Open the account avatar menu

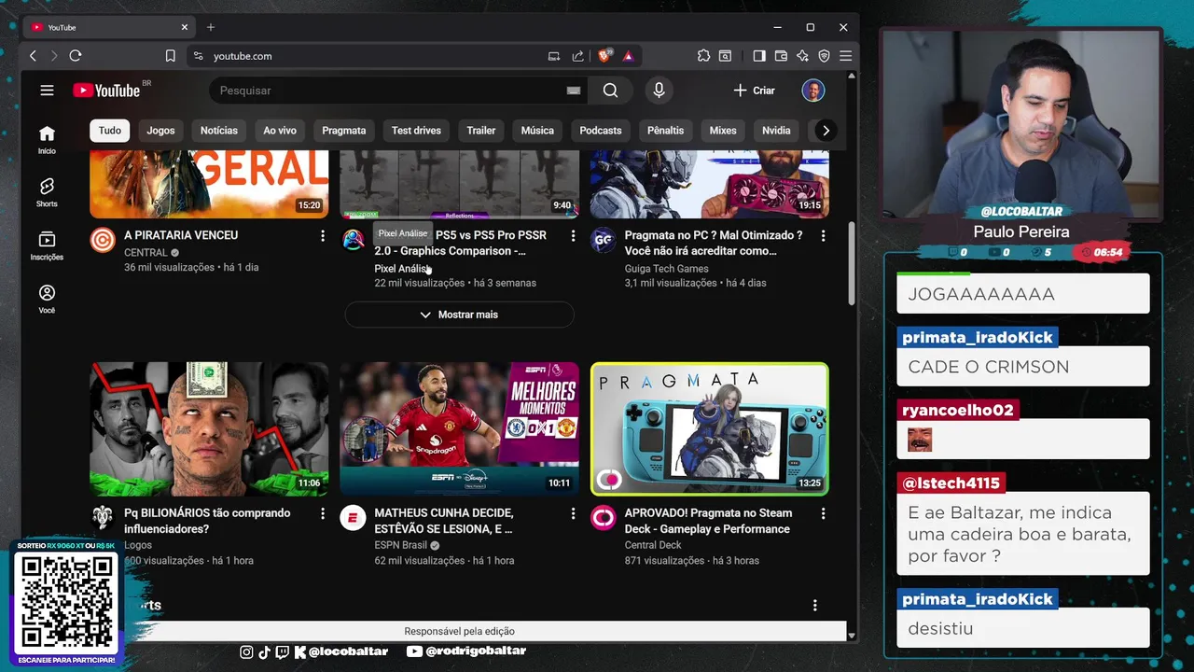(x=813, y=91)
